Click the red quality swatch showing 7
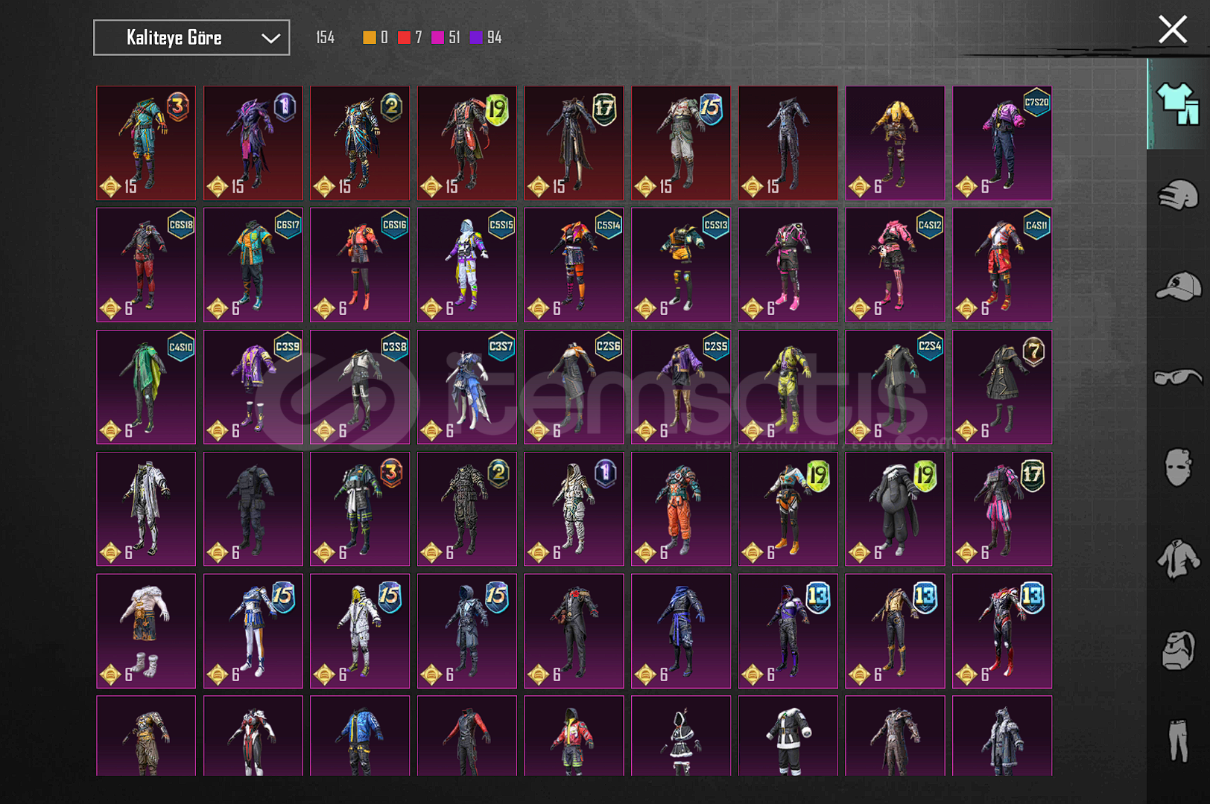Image resolution: width=1210 pixels, height=804 pixels. coord(404,37)
